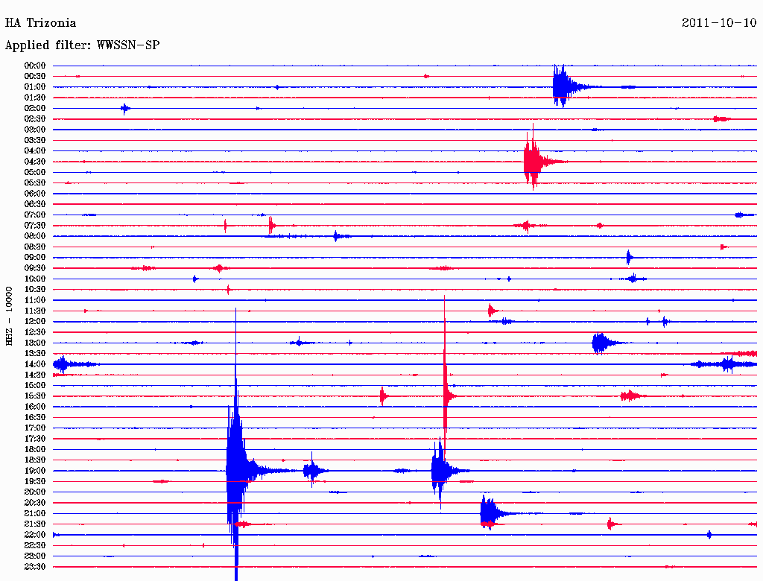Select the 20:00 time label
Screen dimensions: 763x581
(x=35, y=492)
